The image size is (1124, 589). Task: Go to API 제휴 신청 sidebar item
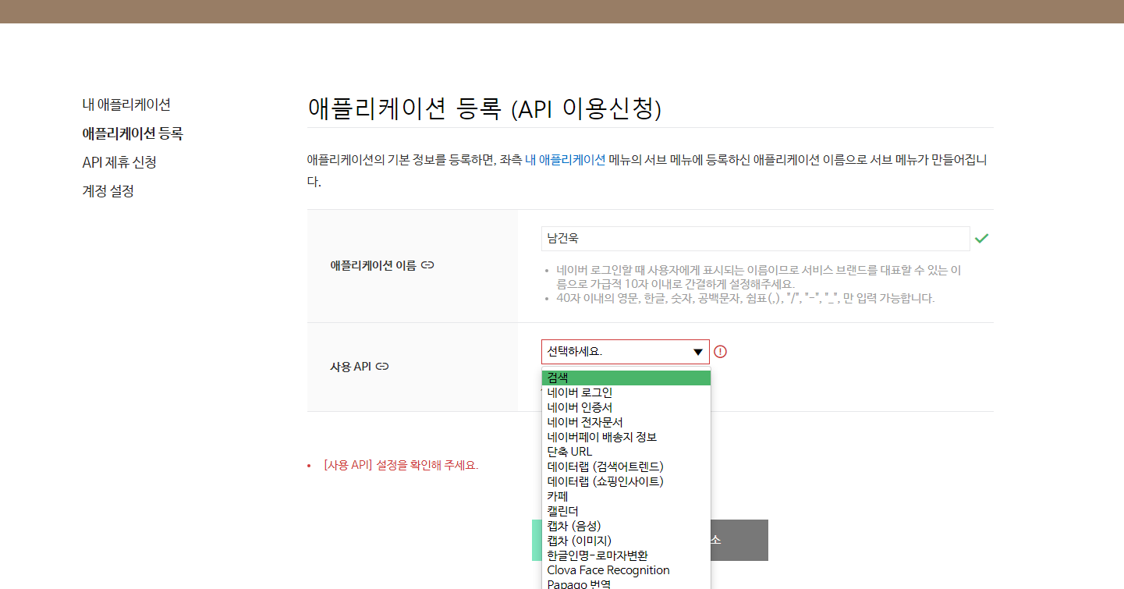click(x=119, y=162)
